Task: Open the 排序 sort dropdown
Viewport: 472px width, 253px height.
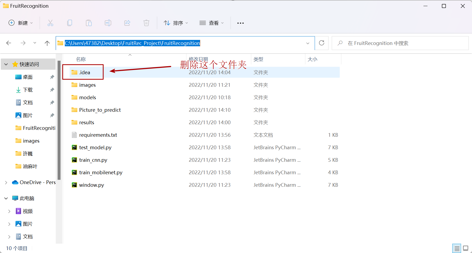Action: click(x=176, y=23)
